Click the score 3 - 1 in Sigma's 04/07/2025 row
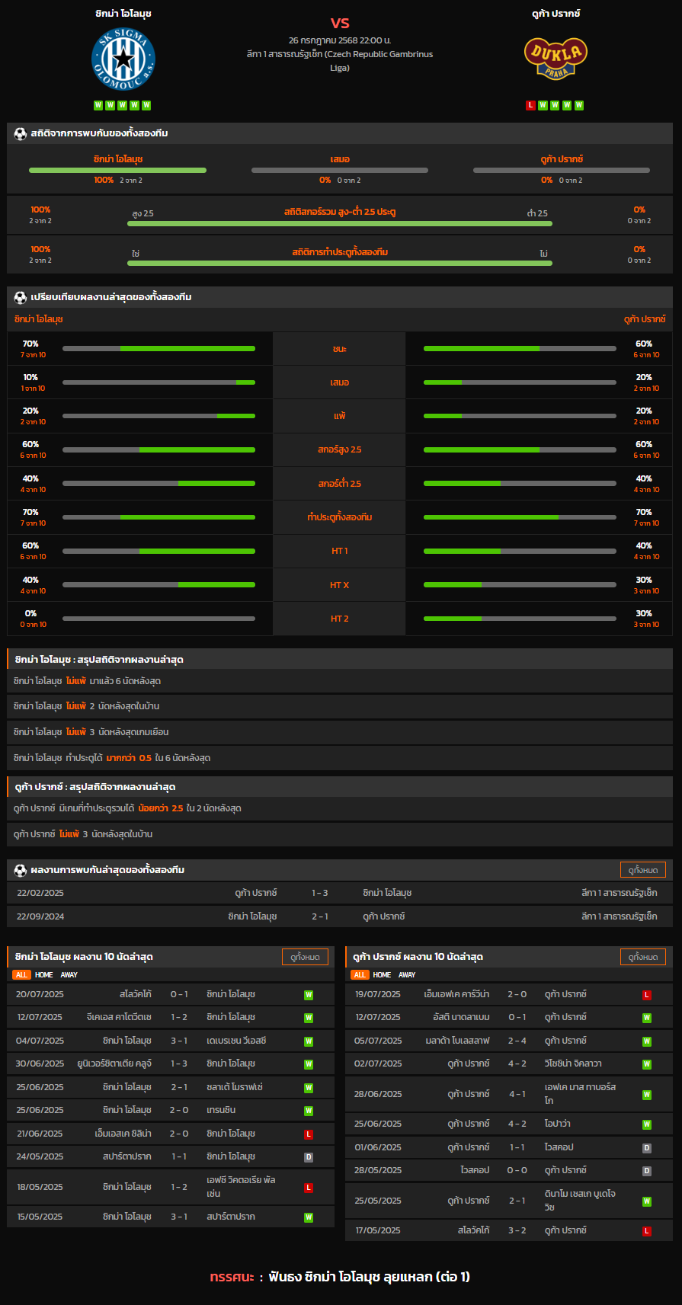The width and height of the screenshot is (682, 1305). tap(179, 1041)
